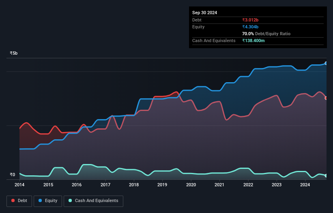This screenshot has width=333, height=213.
Task: Select the Cash endpoint marker on chart
Action: tap(326, 176)
